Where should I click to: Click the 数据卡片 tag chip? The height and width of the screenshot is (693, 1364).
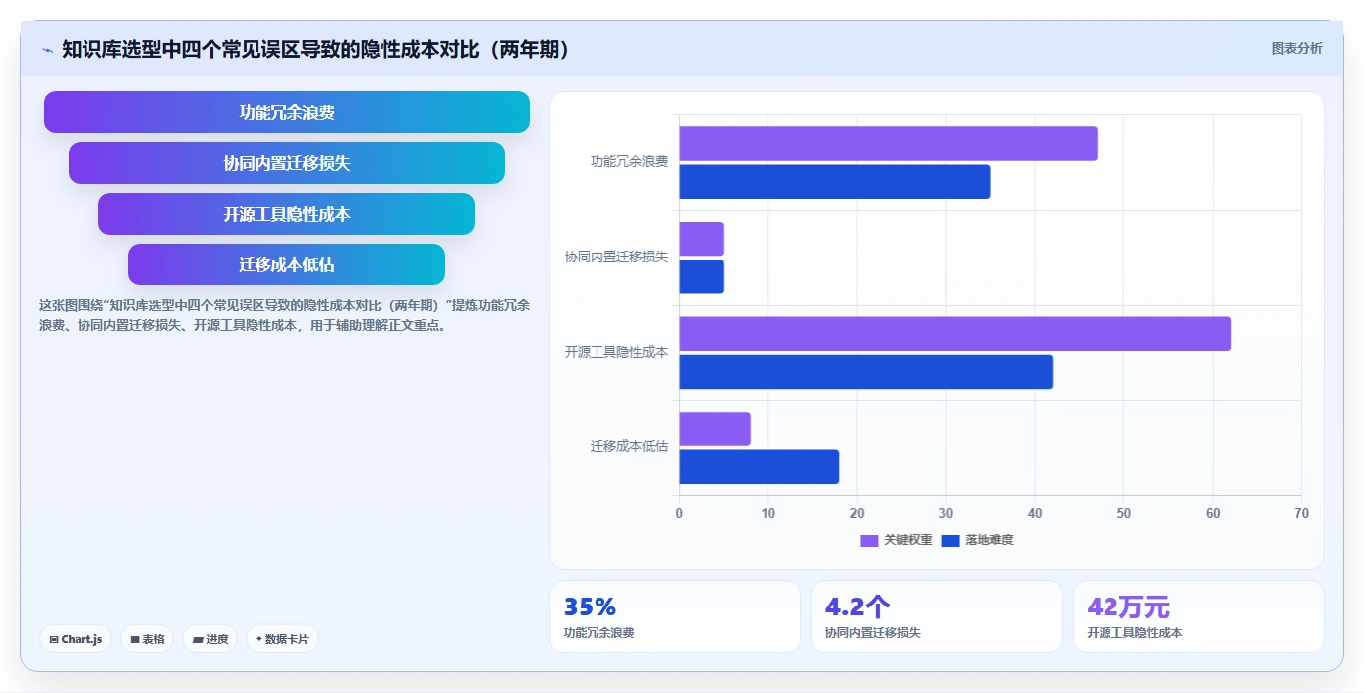(282, 639)
